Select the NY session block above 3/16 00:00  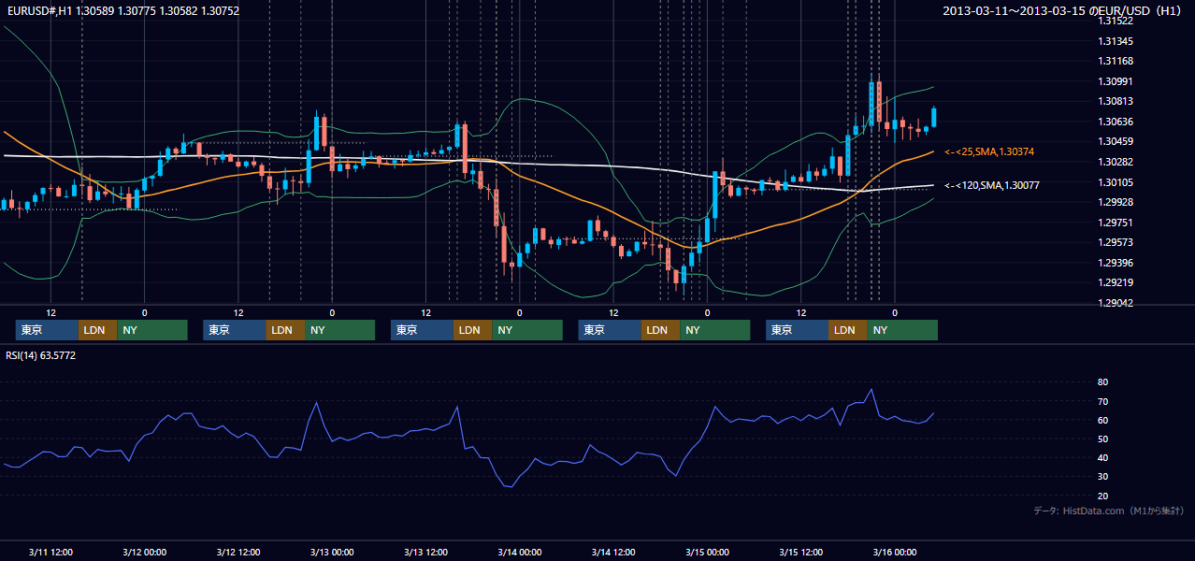pos(902,330)
